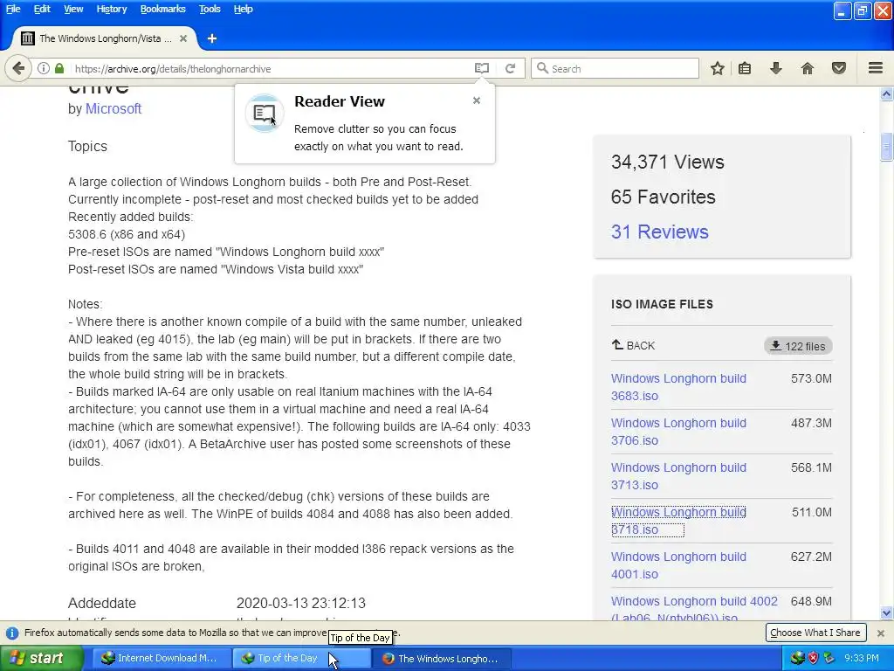The height and width of the screenshot is (671, 894).
Task: Open the History menu
Action: tap(111, 9)
